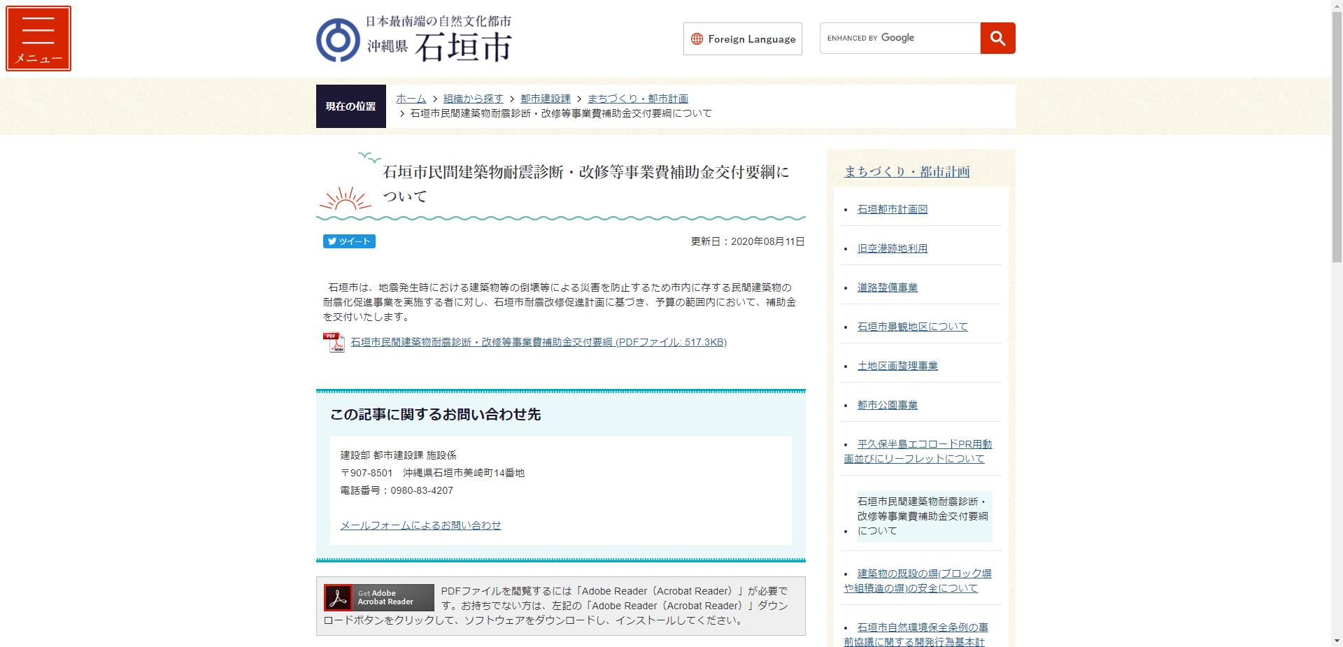Open 組織から探す from the breadcrumb

click(471, 99)
